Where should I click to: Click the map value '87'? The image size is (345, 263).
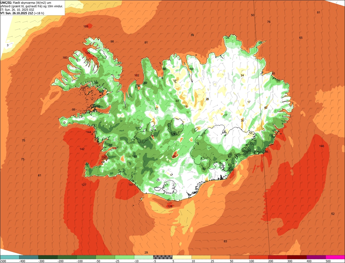click(x=87, y=164)
